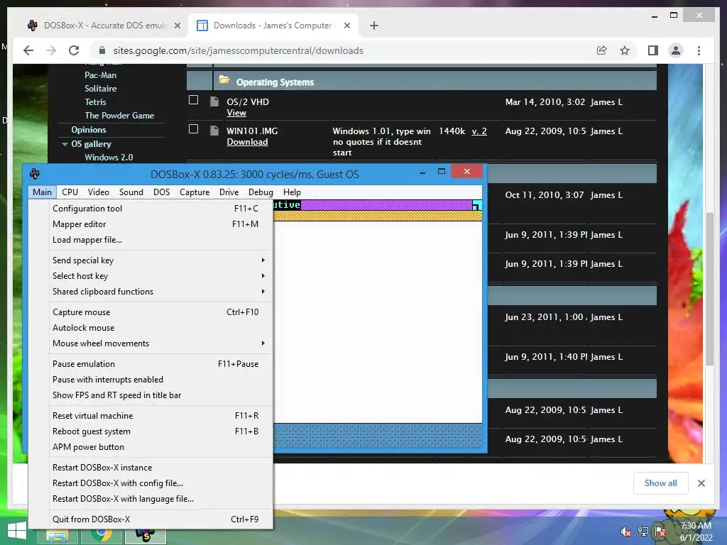The height and width of the screenshot is (545, 727).
Task: Click the Action Center flag tray icon
Action: point(660,532)
